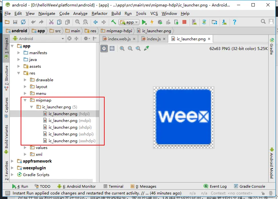Viewport: 278px width, 199px height.
Task: Click the AVD Manager icon
Action: point(194,22)
